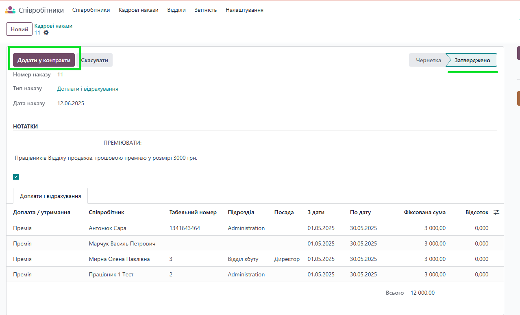Click the total 12 000,00 value
Viewport: 520px width, 315px height.
pyautogui.click(x=423, y=293)
